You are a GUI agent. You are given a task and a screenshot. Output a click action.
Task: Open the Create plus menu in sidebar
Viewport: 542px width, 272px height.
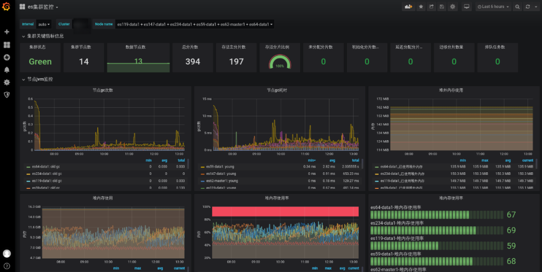point(7,32)
